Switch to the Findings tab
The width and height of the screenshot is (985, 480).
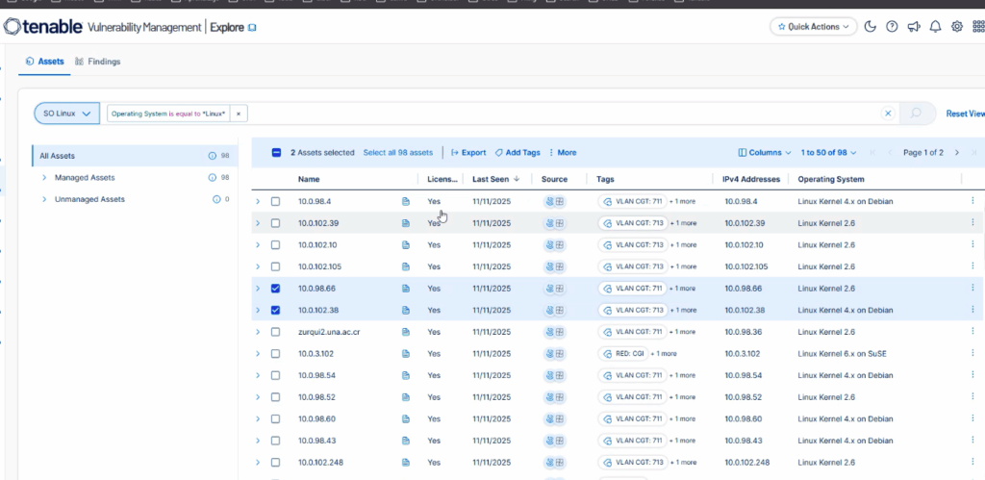pyautogui.click(x=97, y=62)
